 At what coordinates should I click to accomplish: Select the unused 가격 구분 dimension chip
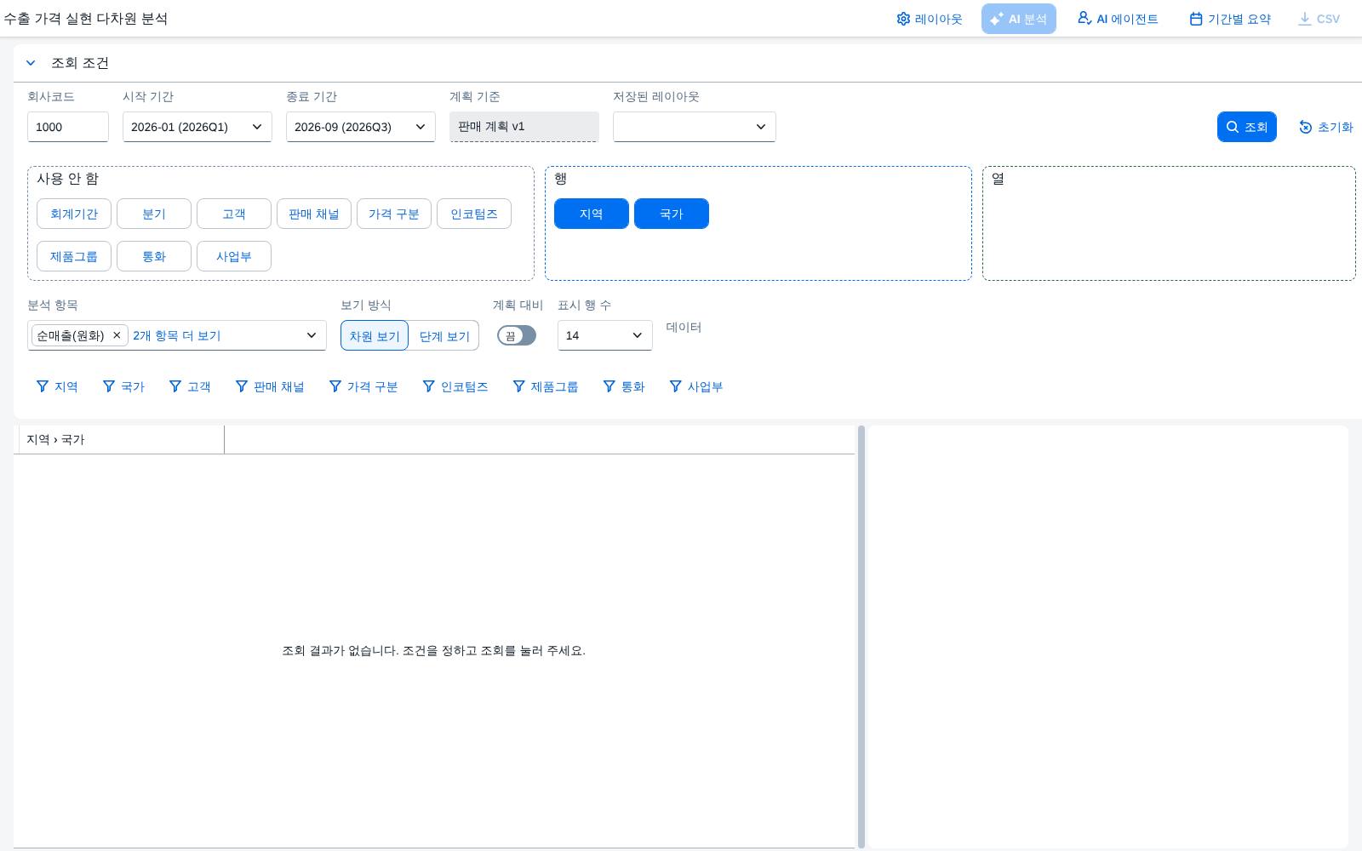(x=394, y=214)
